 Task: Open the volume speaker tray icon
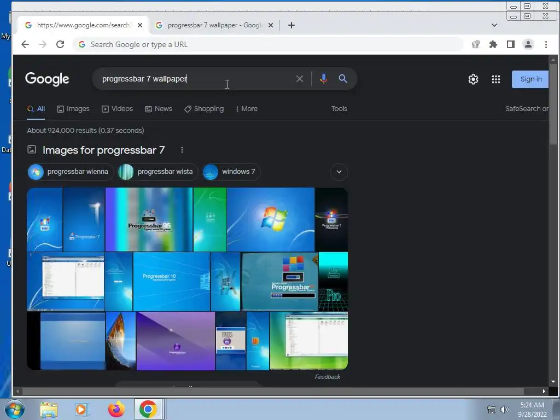click(x=505, y=410)
